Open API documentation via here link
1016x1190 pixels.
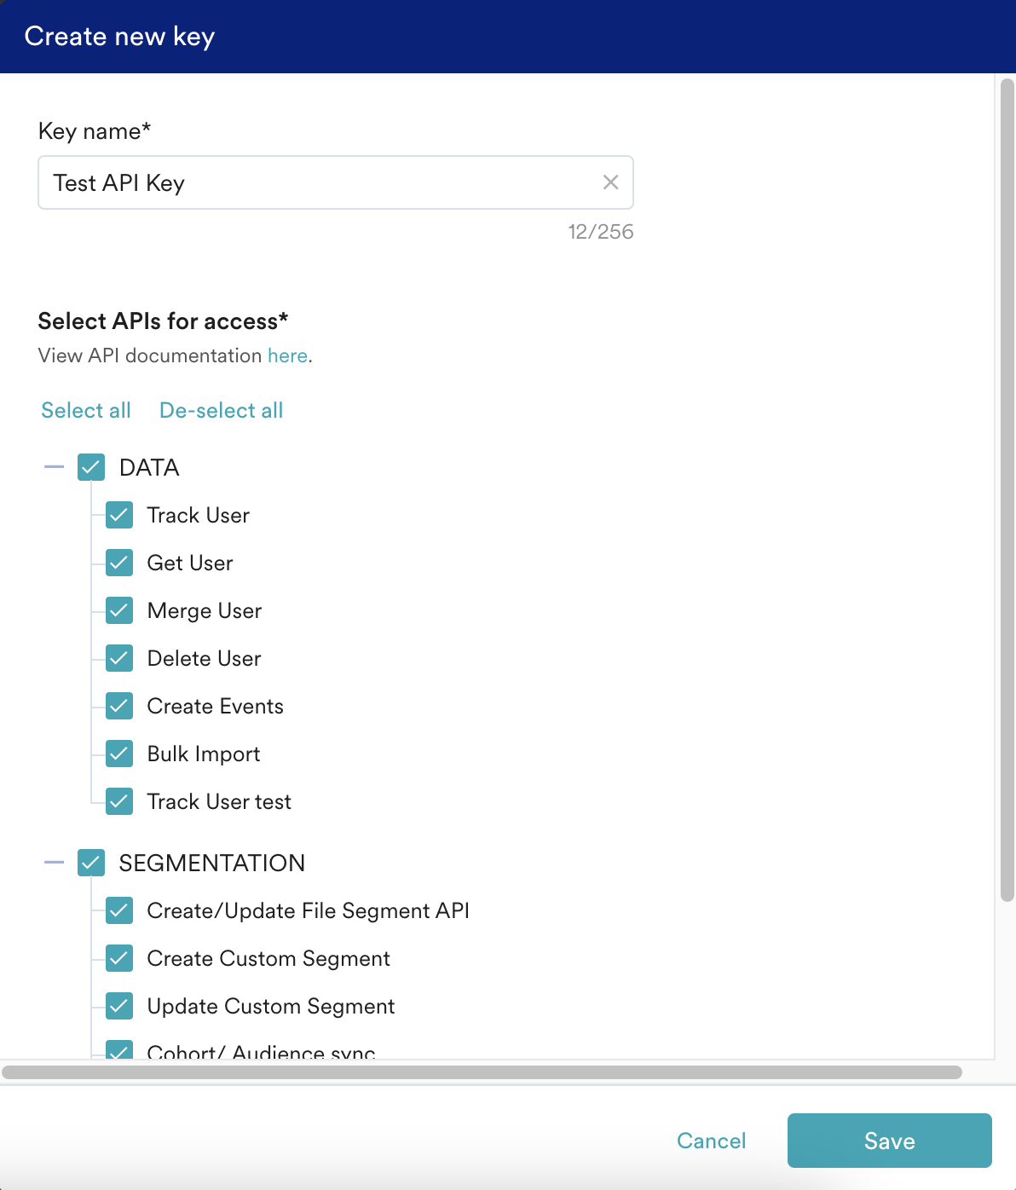click(287, 355)
